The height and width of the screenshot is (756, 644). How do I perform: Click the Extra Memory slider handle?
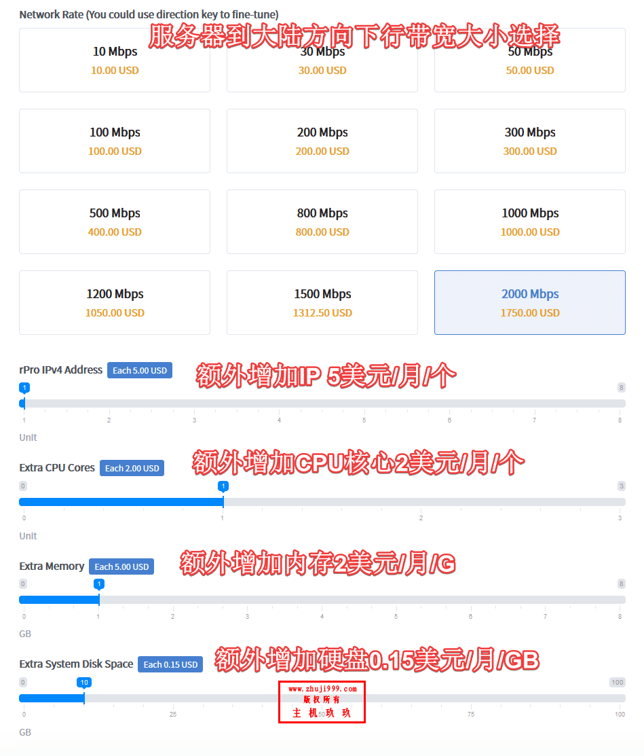pyautogui.click(x=99, y=600)
